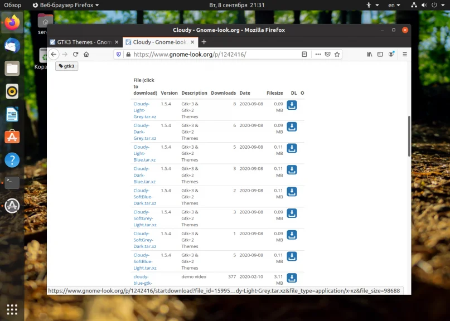
Task: Show applications grid
Action: (12, 309)
